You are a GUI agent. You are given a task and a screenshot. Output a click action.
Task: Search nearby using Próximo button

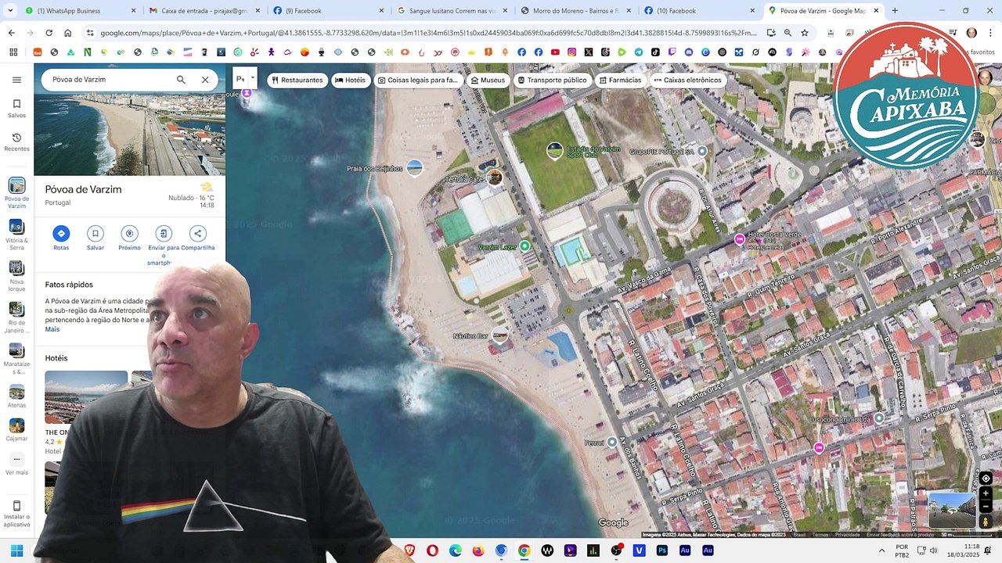click(x=130, y=238)
